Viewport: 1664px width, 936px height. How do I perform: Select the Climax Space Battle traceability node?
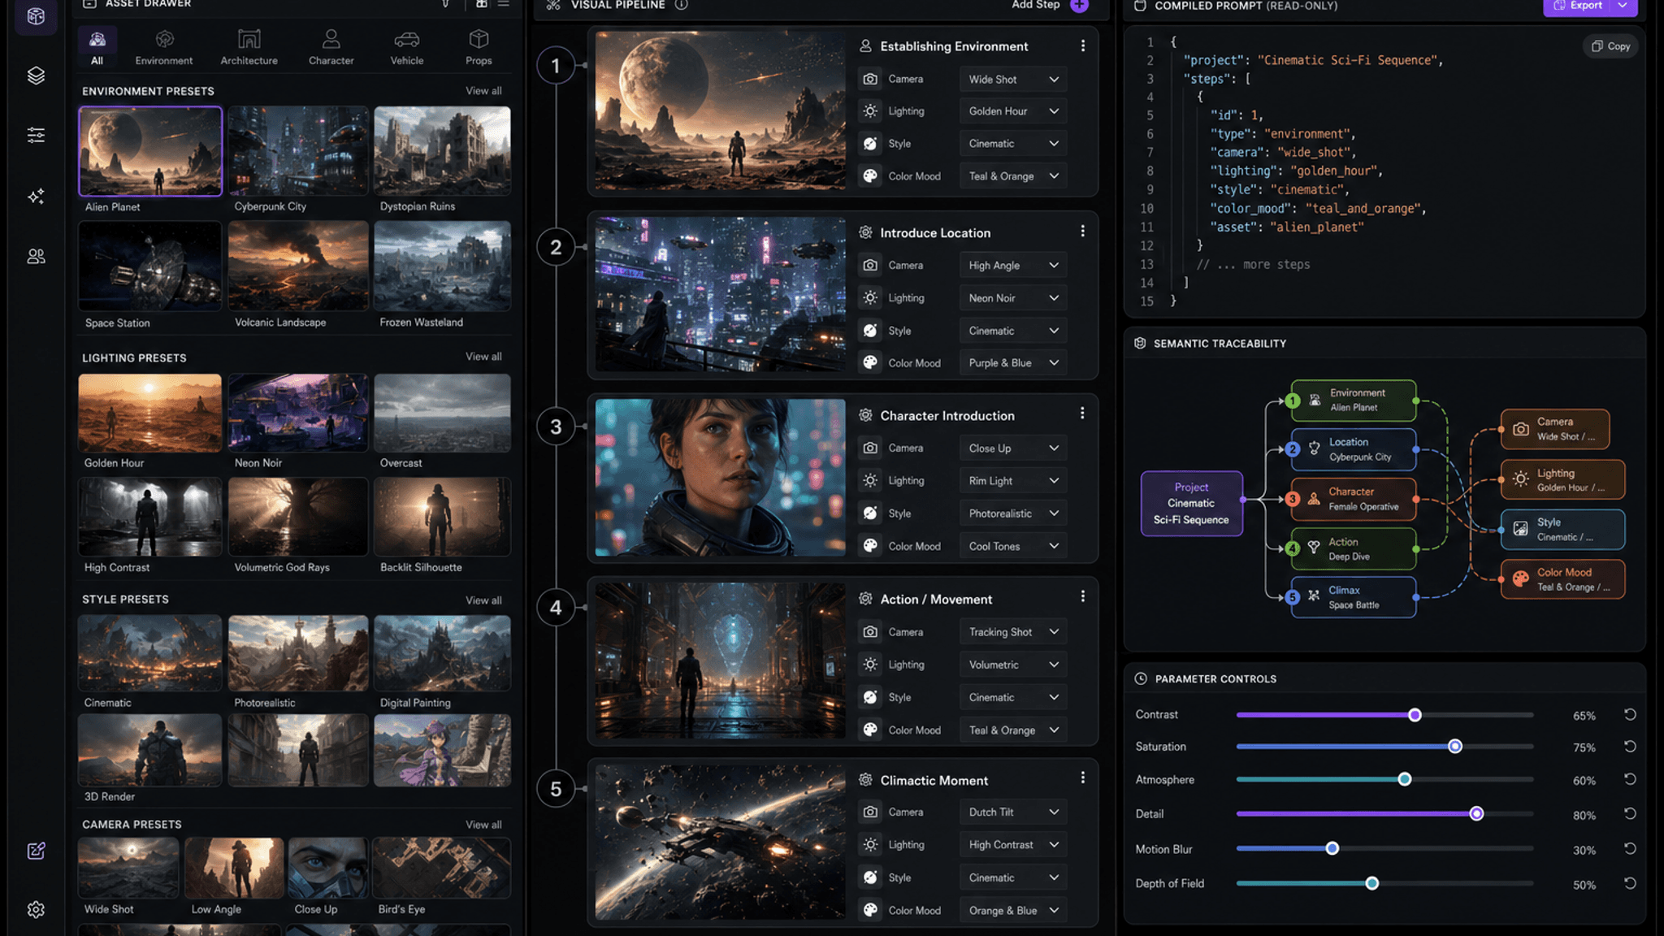[1353, 597]
